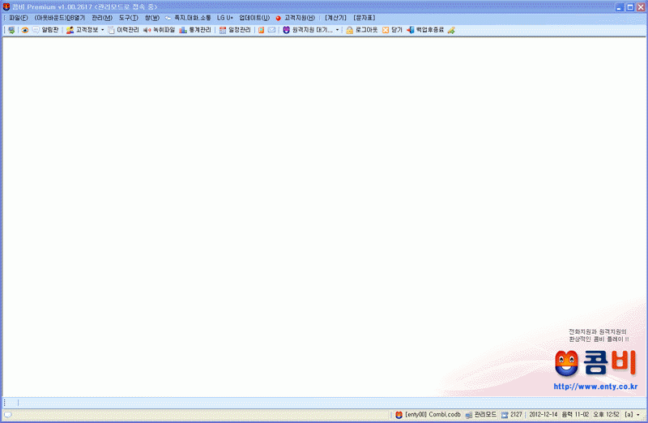648x423 pixels.
Task: Click the purple 원격지원 대기 icon
Action: coord(287,30)
